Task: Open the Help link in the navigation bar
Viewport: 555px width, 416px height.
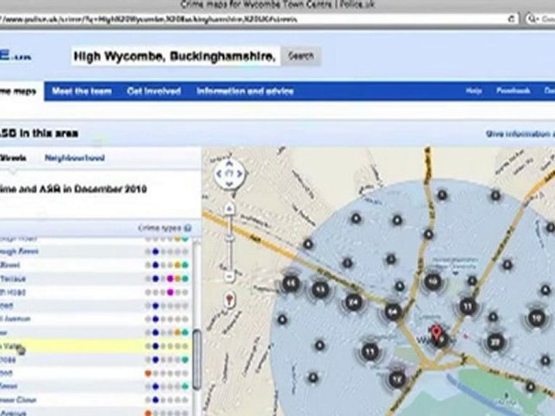Action: pyautogui.click(x=473, y=91)
